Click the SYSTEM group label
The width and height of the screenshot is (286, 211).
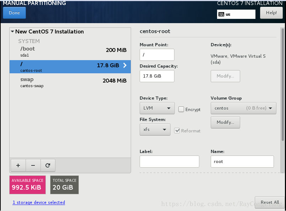tap(29, 41)
